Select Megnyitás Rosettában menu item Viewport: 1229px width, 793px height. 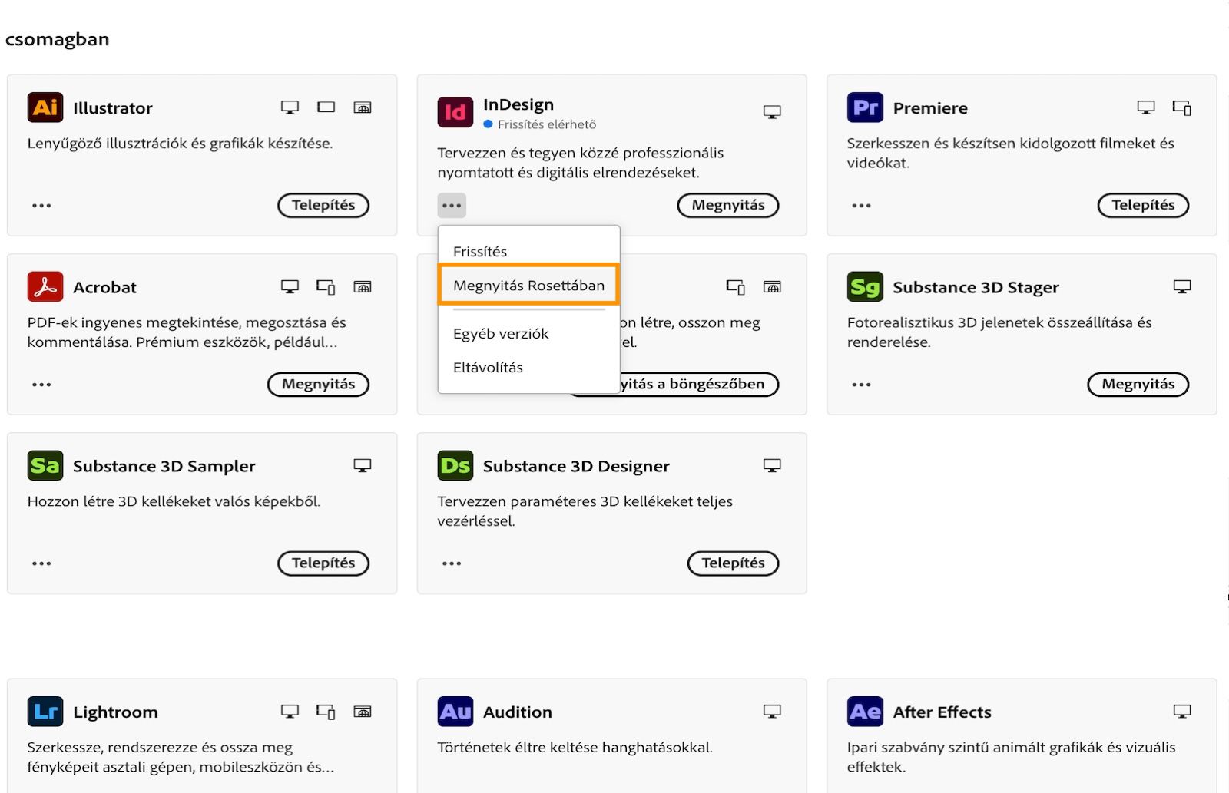(528, 286)
